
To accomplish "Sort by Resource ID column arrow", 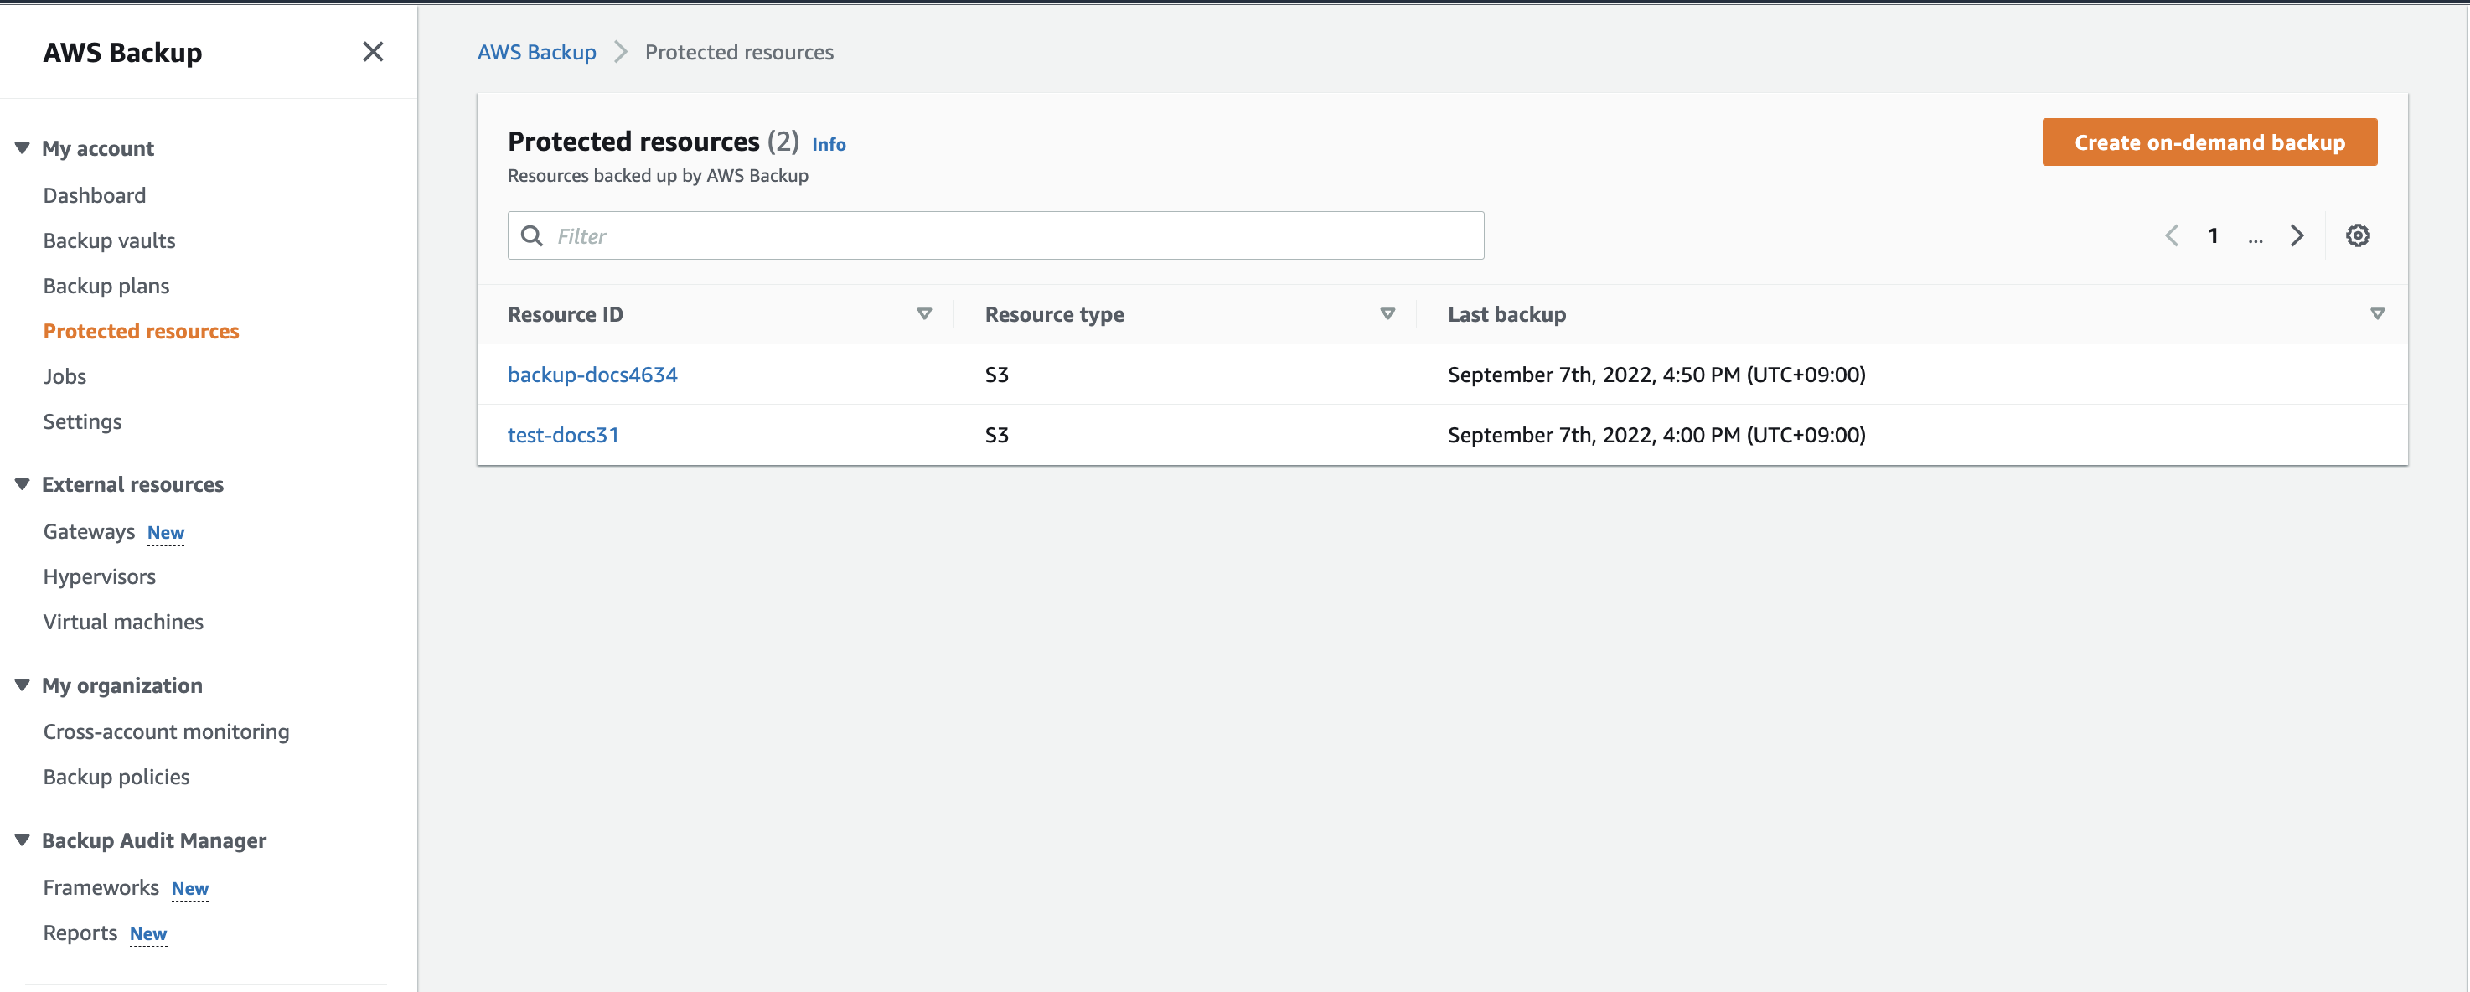I will point(924,314).
